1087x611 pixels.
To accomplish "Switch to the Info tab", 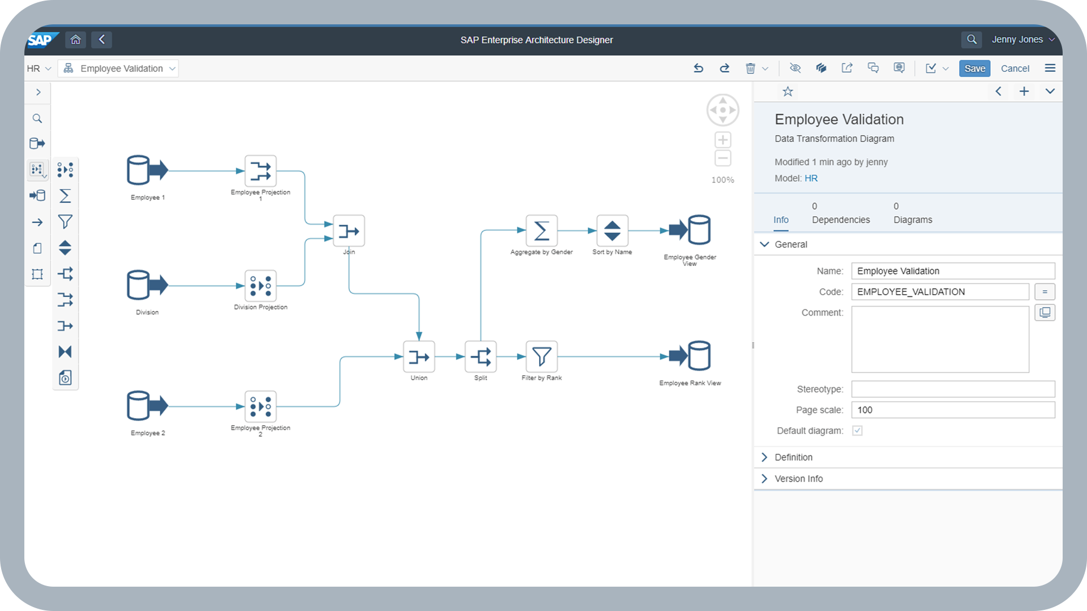I will [781, 220].
